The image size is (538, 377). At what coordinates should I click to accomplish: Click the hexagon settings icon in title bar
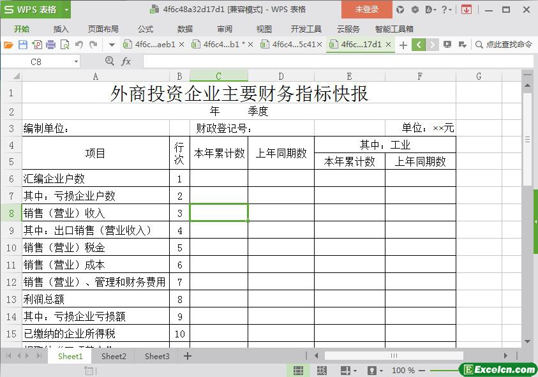tap(415, 10)
